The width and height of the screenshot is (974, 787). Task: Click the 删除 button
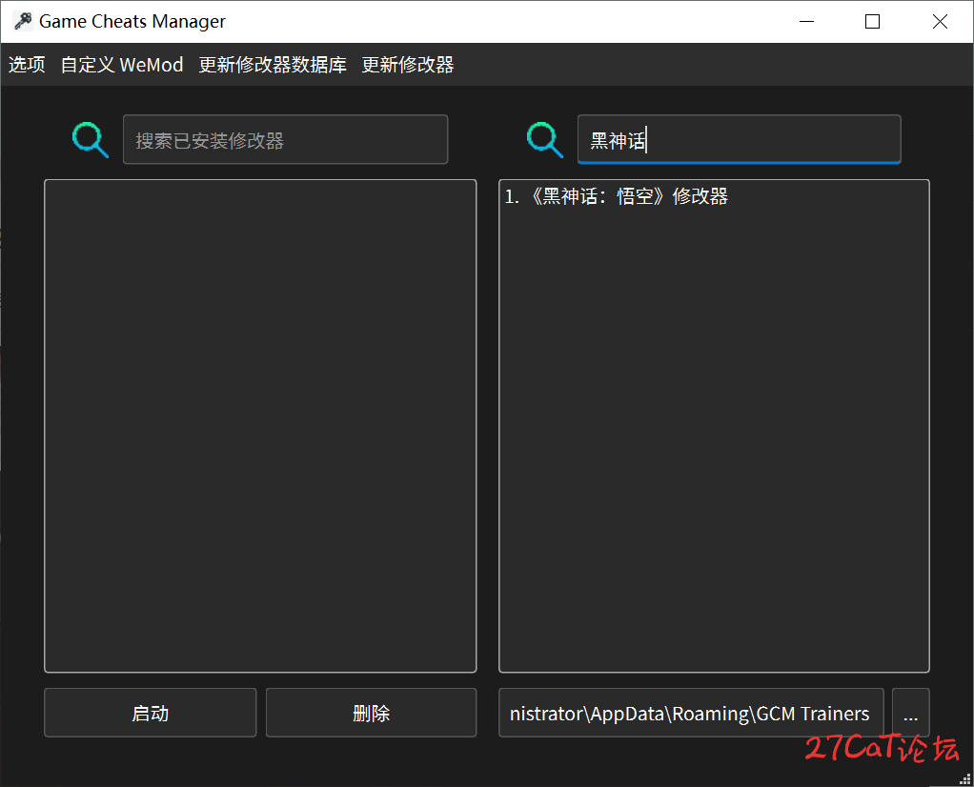pos(372,713)
